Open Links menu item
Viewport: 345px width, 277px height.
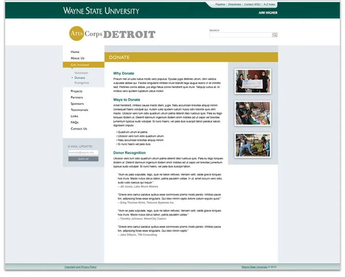coord(74,116)
